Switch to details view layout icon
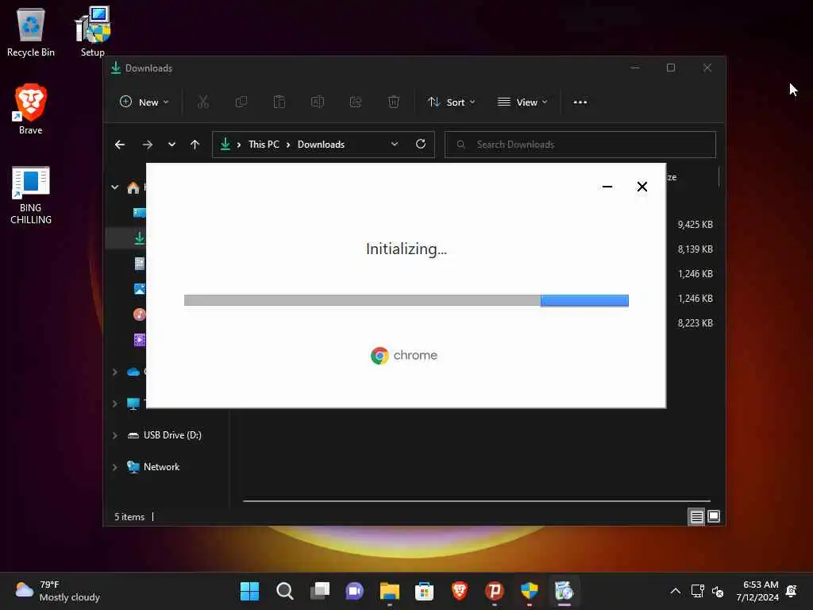 tap(696, 516)
